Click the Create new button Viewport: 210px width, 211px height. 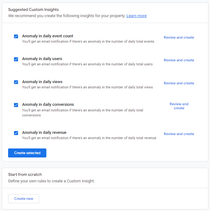pyautogui.click(x=24, y=199)
